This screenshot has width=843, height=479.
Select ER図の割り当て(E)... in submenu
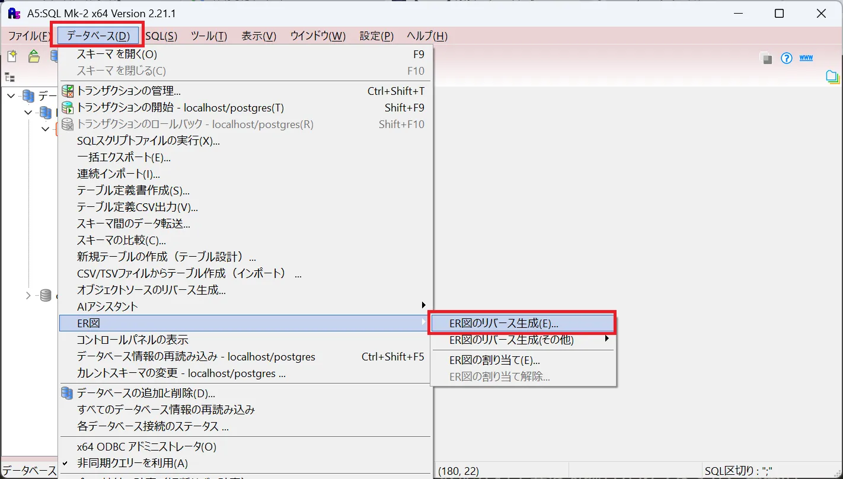pyautogui.click(x=523, y=360)
